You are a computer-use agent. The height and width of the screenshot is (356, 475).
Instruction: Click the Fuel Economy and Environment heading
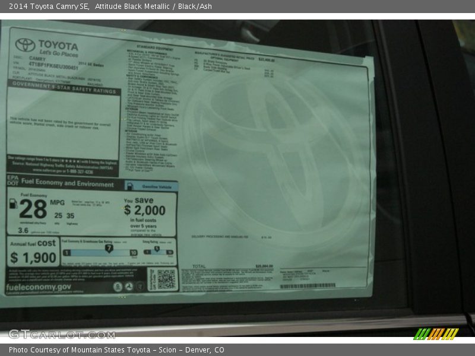[67, 184]
